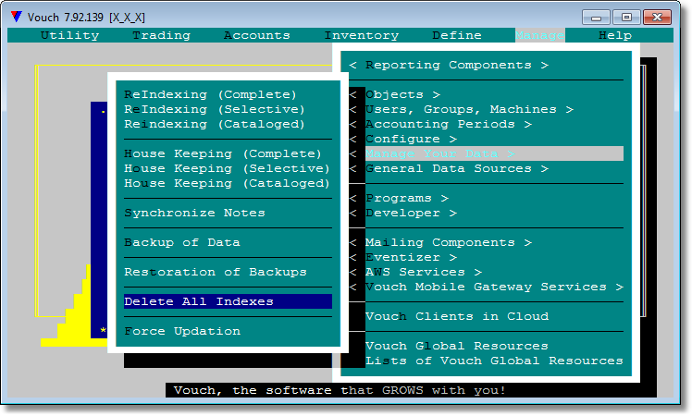Run Synchronize Notes
The image size is (692, 416).
tap(194, 213)
